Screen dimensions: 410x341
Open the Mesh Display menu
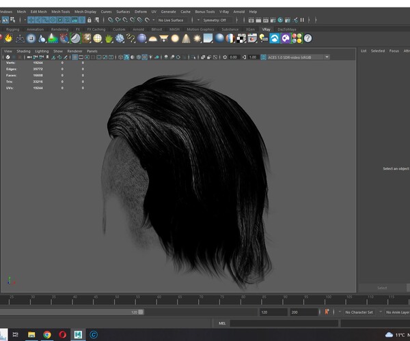coord(85,12)
